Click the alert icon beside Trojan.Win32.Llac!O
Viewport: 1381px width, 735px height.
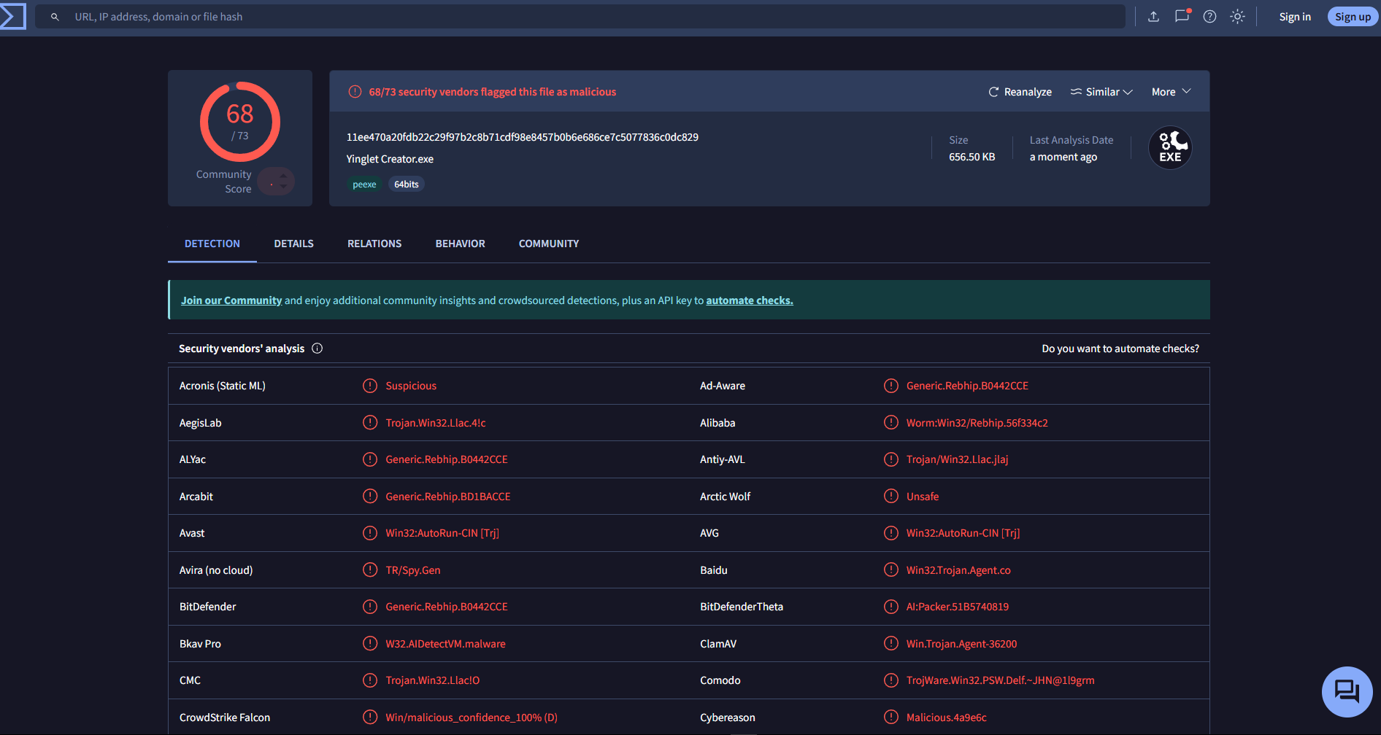click(370, 680)
